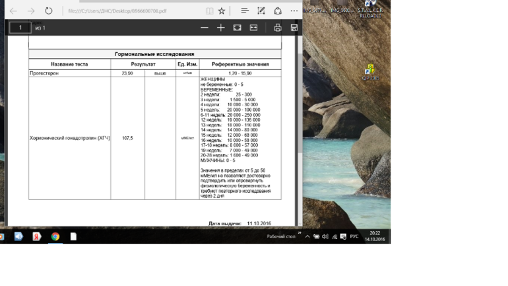Click the browser refresh button
The image size is (508, 286).
[48, 11]
